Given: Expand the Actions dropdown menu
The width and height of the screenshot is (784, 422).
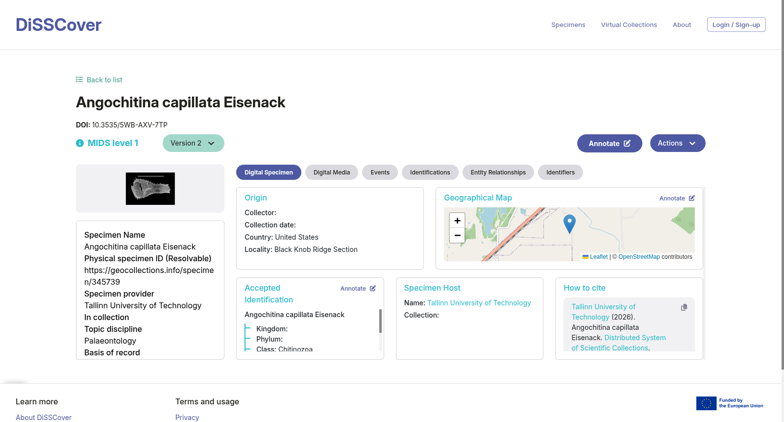Looking at the screenshot, I should pyautogui.click(x=678, y=143).
